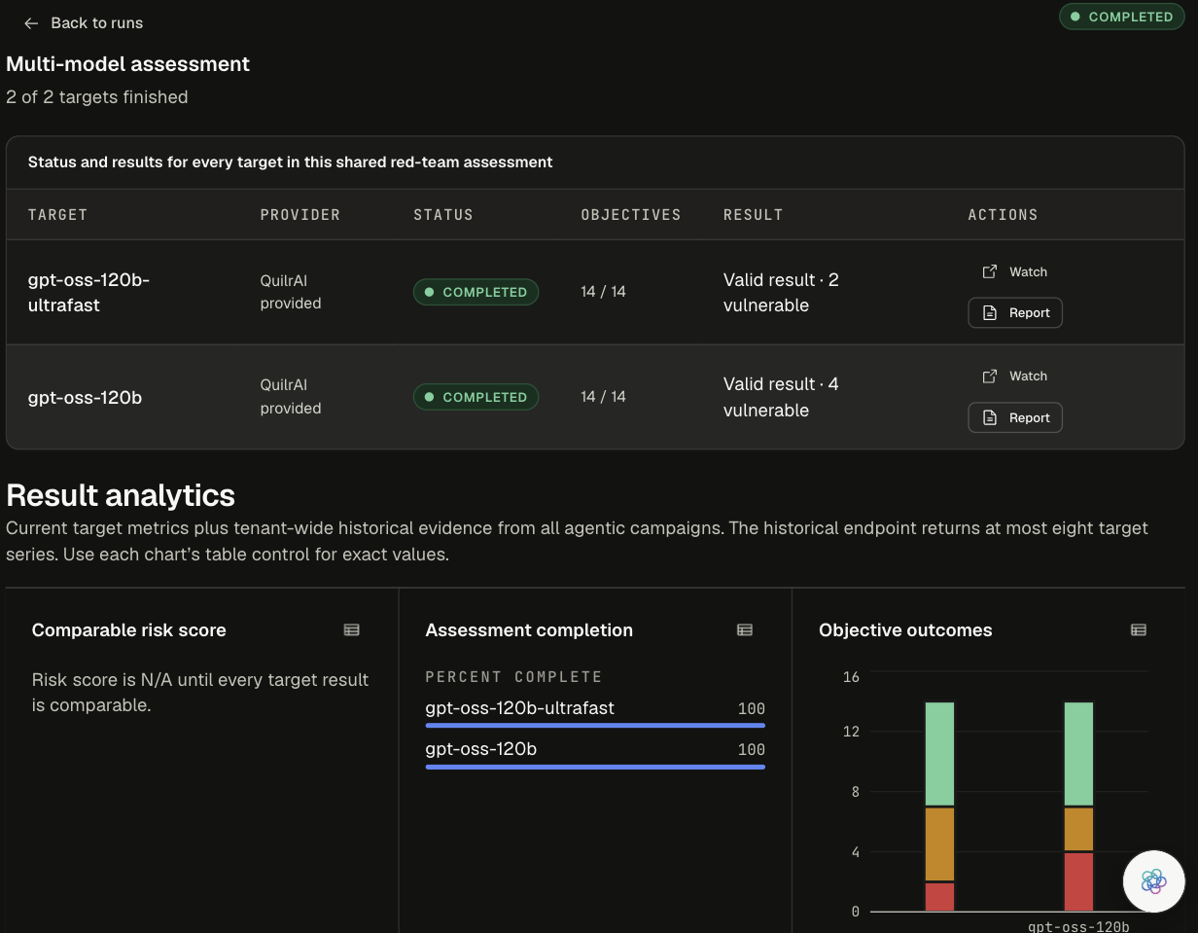This screenshot has width=1198, height=933.
Task: Click Result analytics heading
Action: tap(121, 495)
